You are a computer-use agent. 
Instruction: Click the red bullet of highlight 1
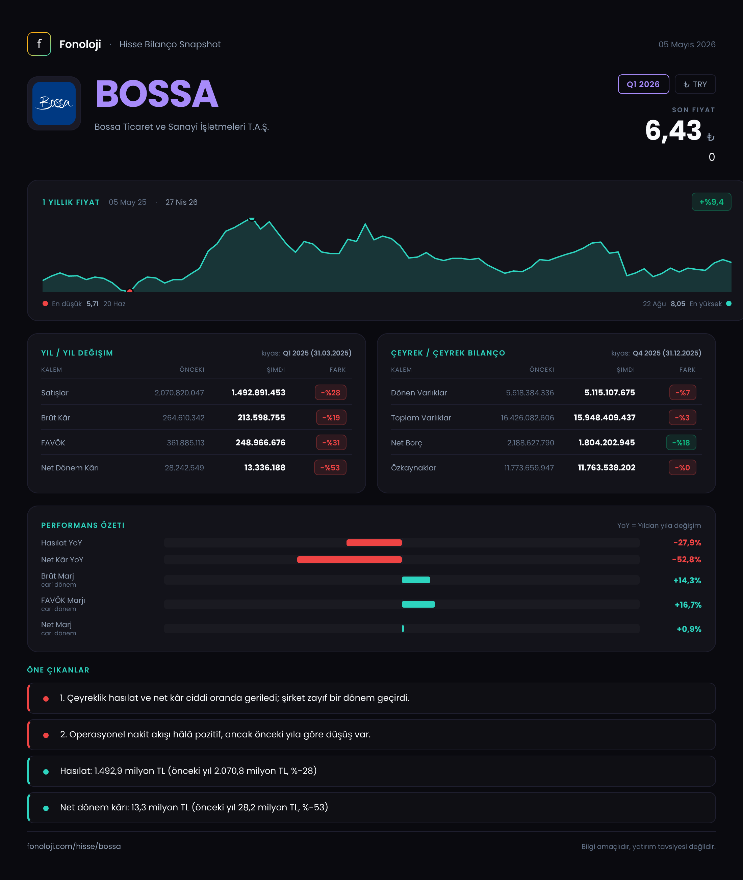pos(46,699)
